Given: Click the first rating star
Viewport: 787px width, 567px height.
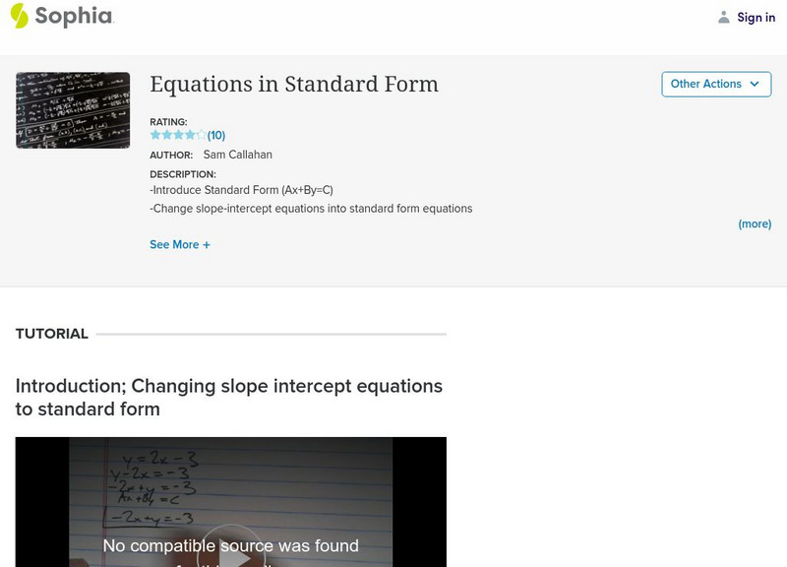Looking at the screenshot, I should point(155,135).
